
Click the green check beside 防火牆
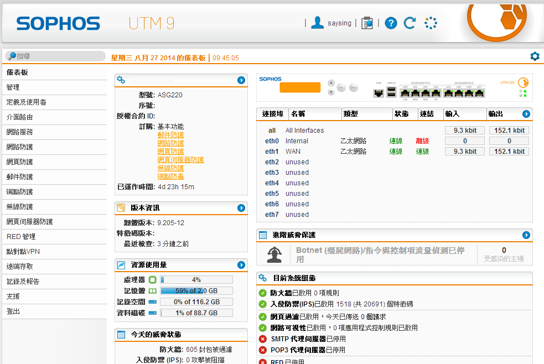[263, 293]
